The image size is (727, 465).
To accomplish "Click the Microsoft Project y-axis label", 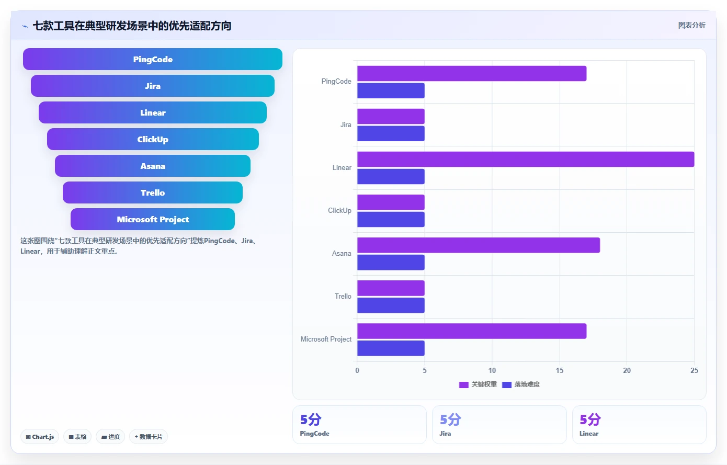I will [326, 339].
